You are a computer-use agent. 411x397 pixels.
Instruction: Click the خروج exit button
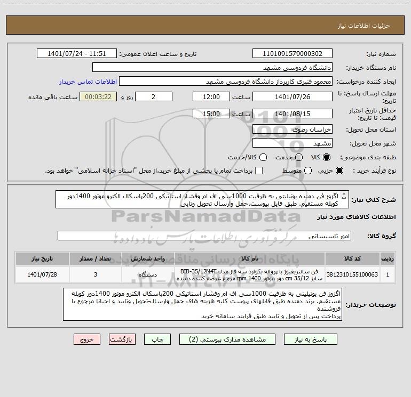click(x=87, y=339)
